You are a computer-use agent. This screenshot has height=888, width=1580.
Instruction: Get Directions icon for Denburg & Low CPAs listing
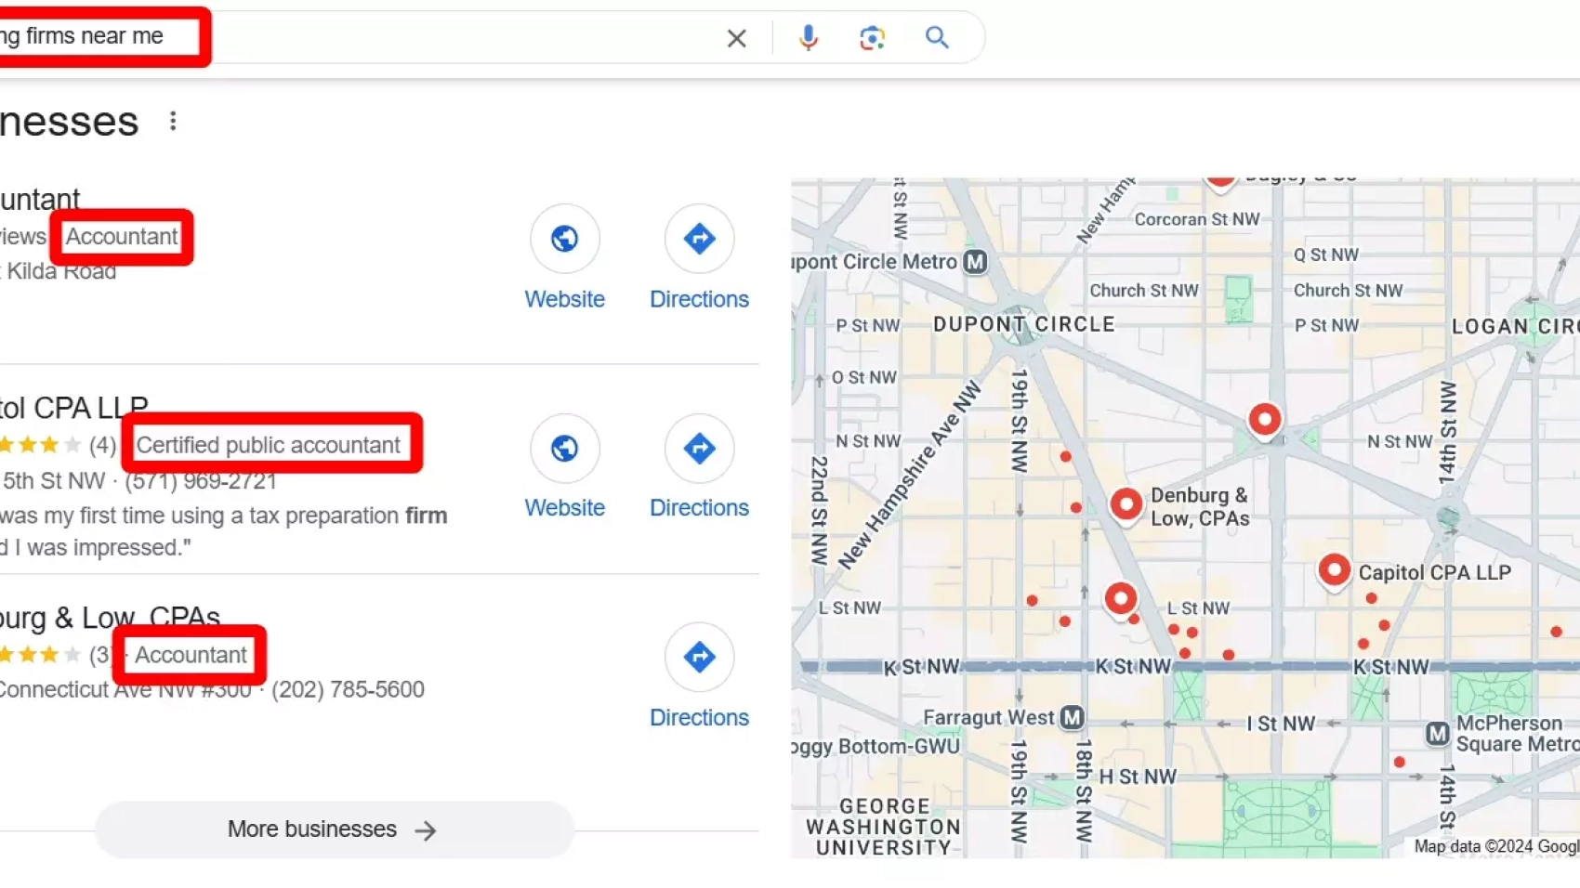point(699,658)
